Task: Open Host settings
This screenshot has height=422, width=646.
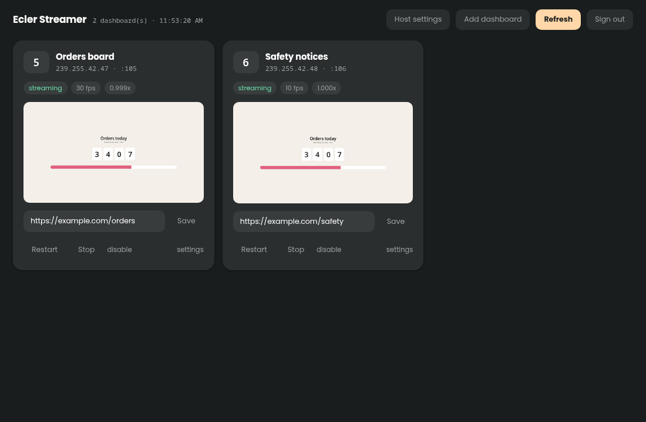Action: click(x=418, y=19)
